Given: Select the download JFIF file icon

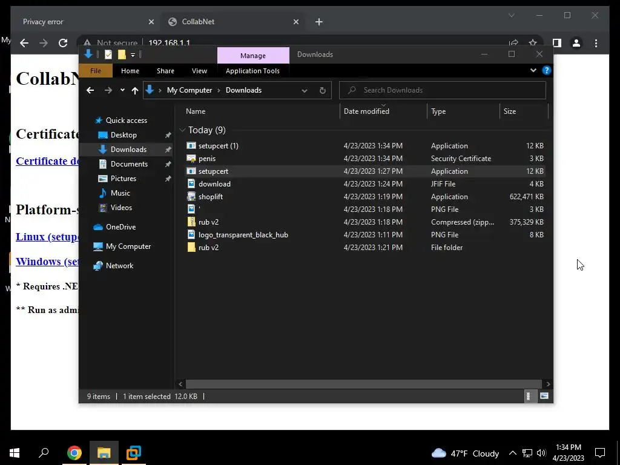Looking at the screenshot, I should click(x=191, y=184).
